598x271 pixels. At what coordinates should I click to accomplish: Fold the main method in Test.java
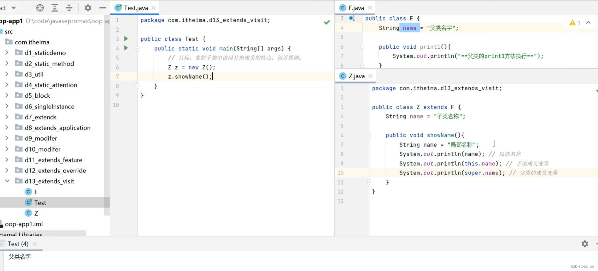pyautogui.click(x=137, y=49)
